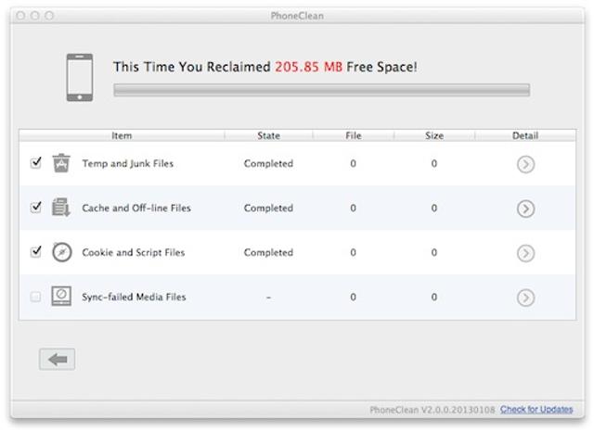Click the phone device icon
Image resolution: width=594 pixels, height=432 pixels.
tap(79, 75)
